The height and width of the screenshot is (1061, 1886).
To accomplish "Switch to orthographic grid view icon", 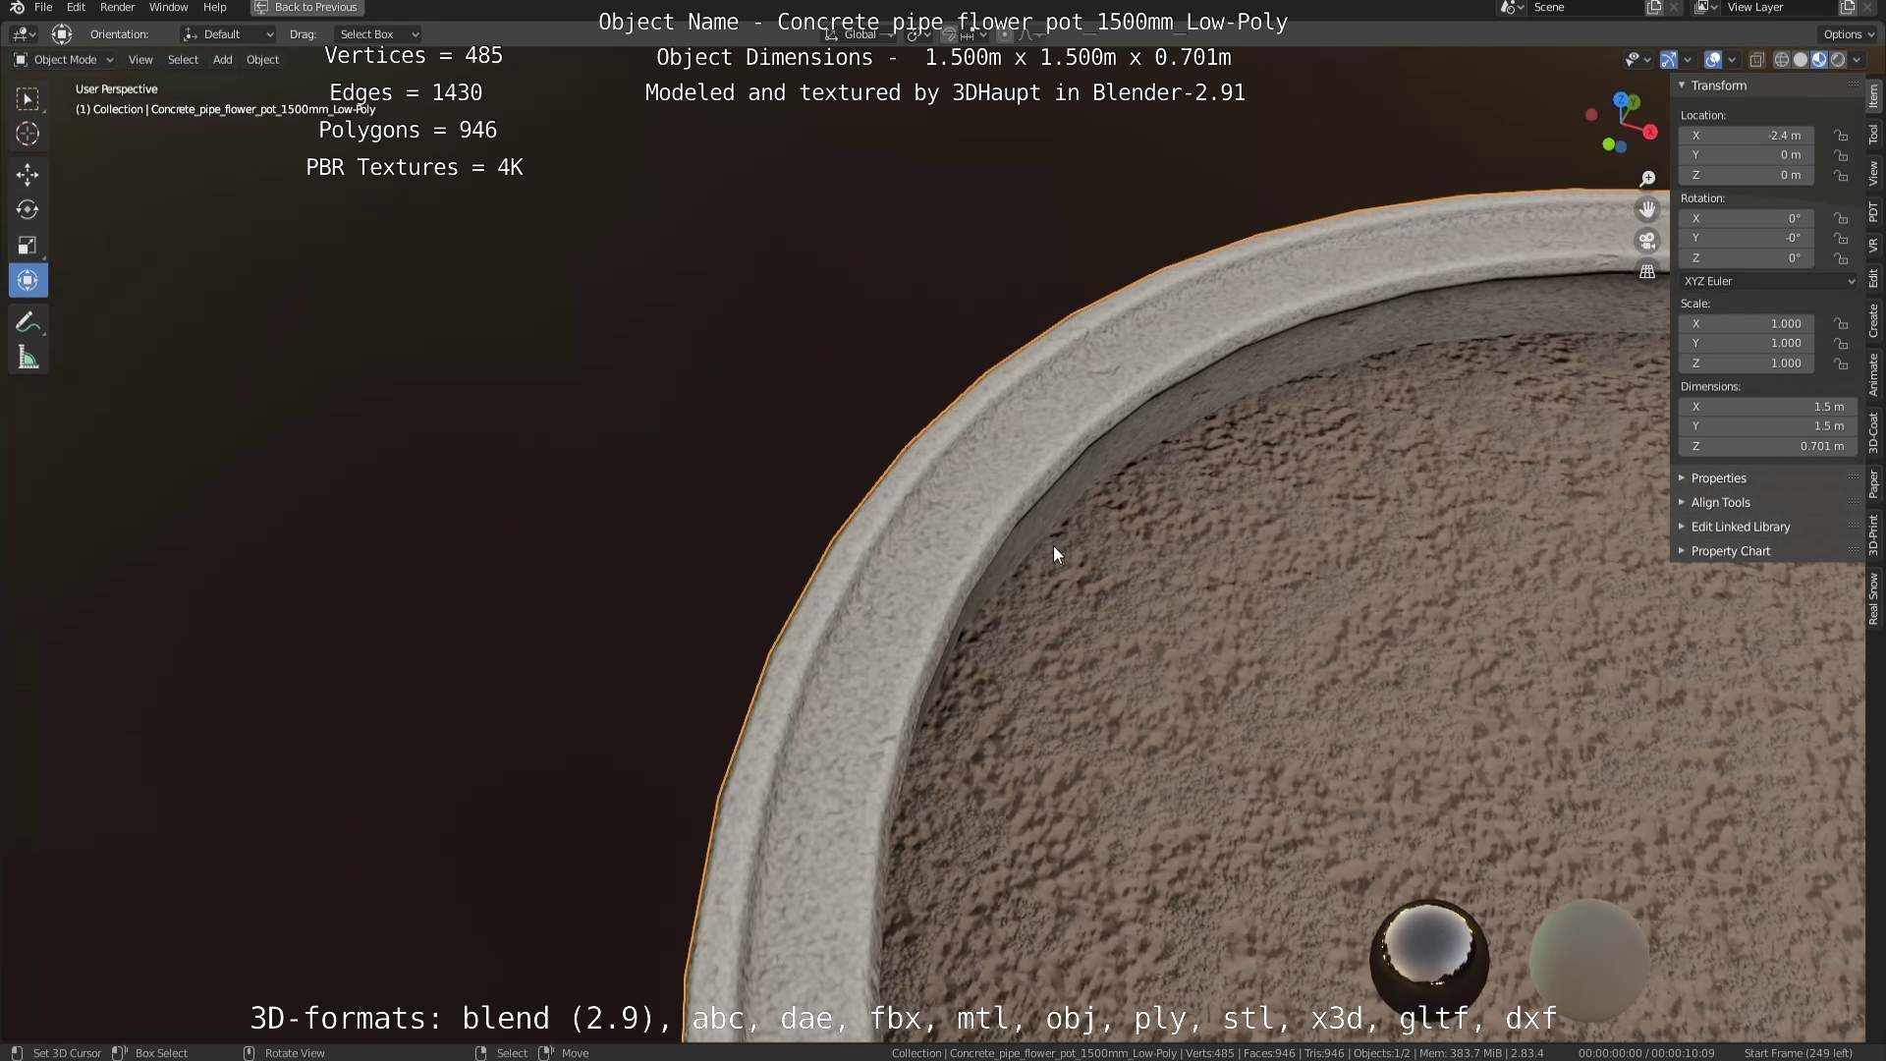I will point(1647,272).
